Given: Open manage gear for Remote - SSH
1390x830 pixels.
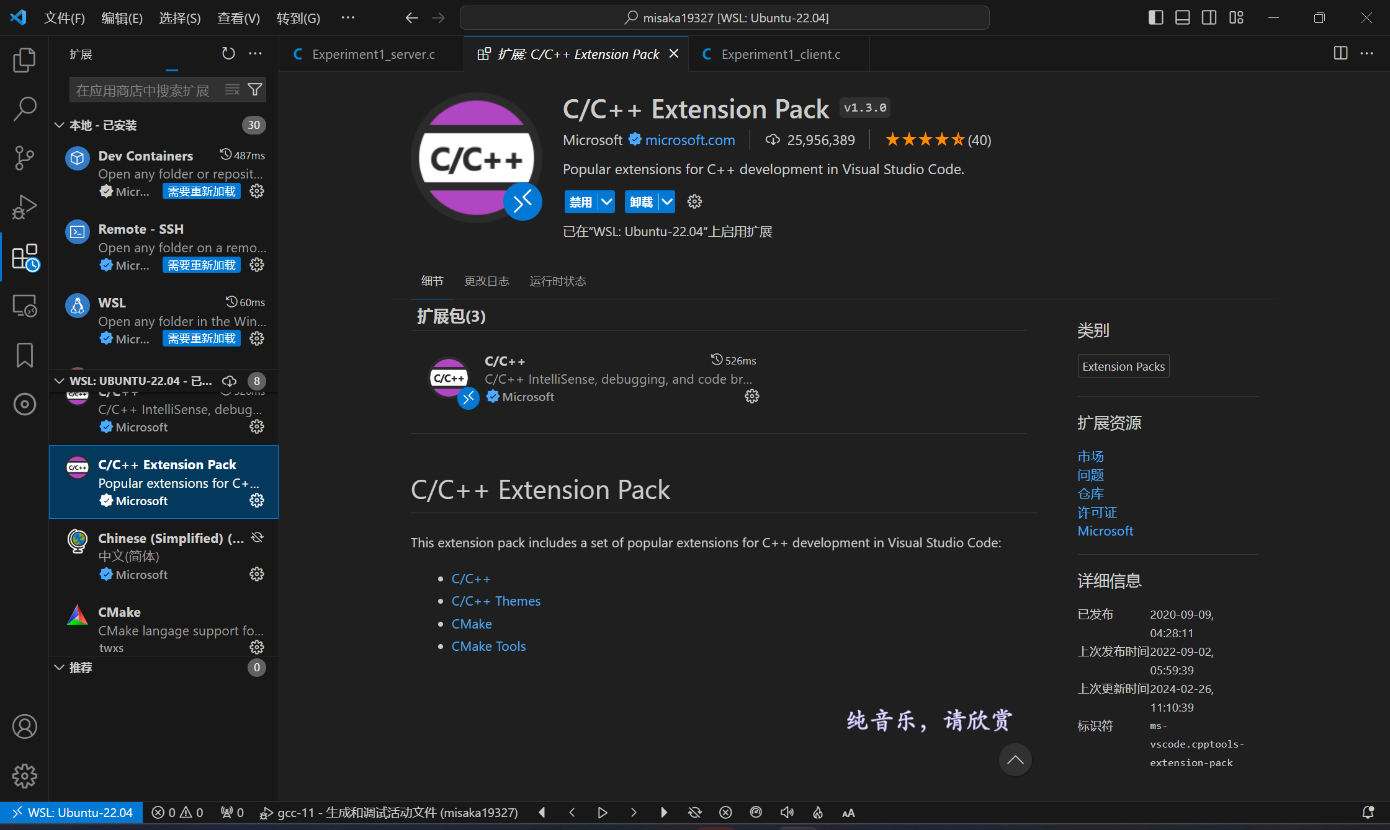Looking at the screenshot, I should [x=256, y=265].
